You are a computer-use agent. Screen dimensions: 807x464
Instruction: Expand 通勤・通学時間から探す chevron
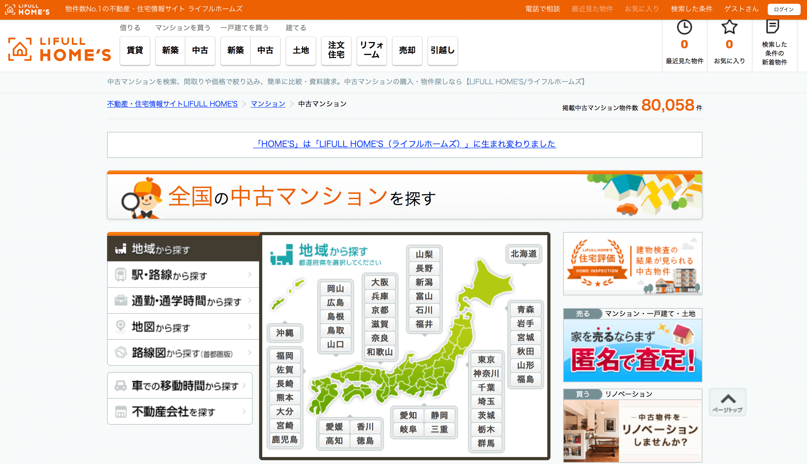(250, 300)
